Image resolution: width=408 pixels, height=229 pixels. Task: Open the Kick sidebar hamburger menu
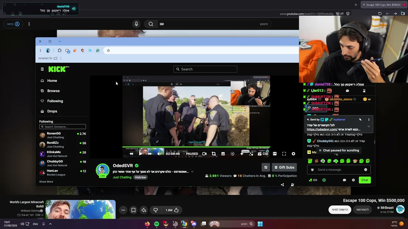pyautogui.click(x=42, y=69)
